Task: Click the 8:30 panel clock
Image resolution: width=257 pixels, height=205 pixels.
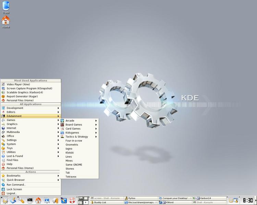Action: [x=248, y=201]
